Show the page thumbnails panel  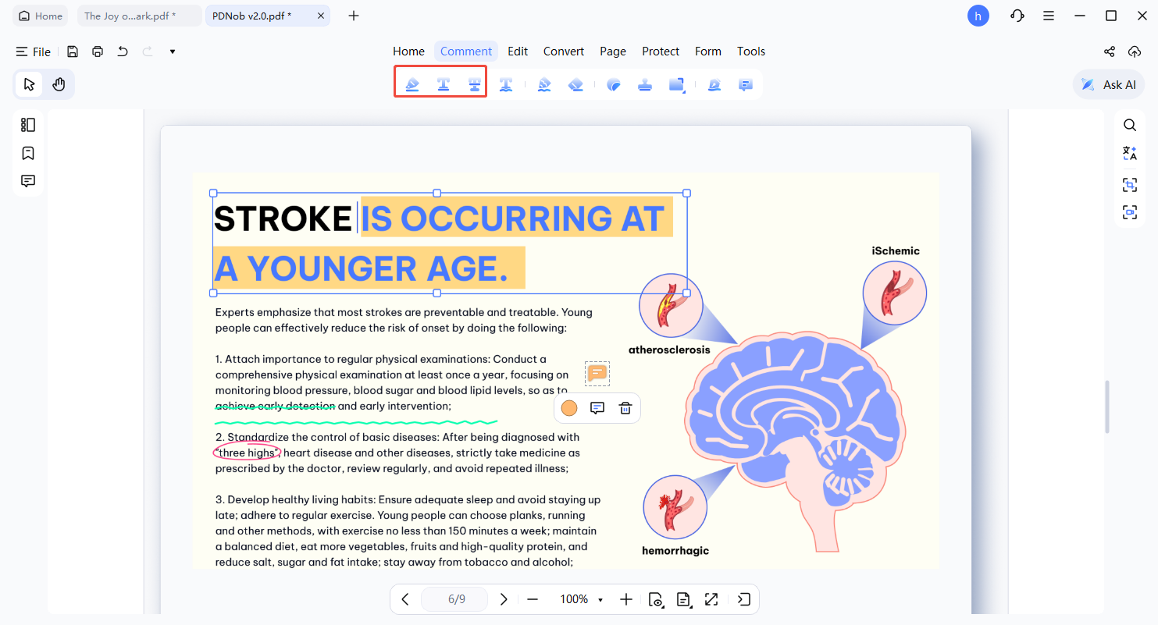[x=27, y=125]
